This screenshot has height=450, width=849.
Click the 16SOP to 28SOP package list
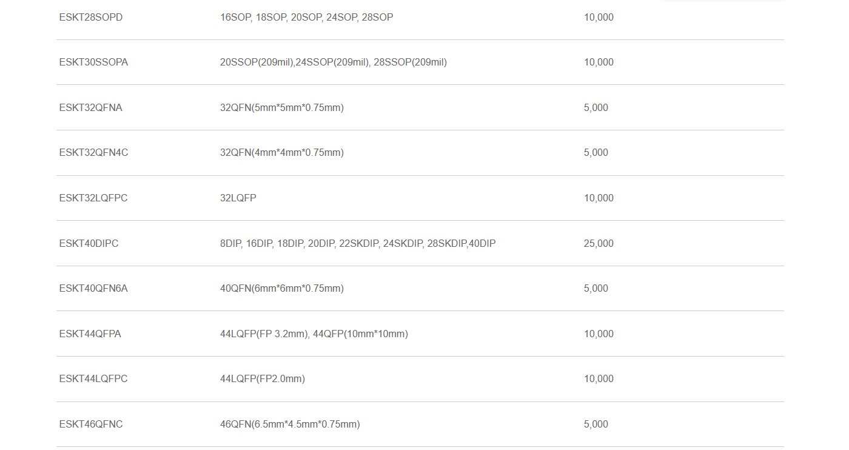tap(306, 18)
